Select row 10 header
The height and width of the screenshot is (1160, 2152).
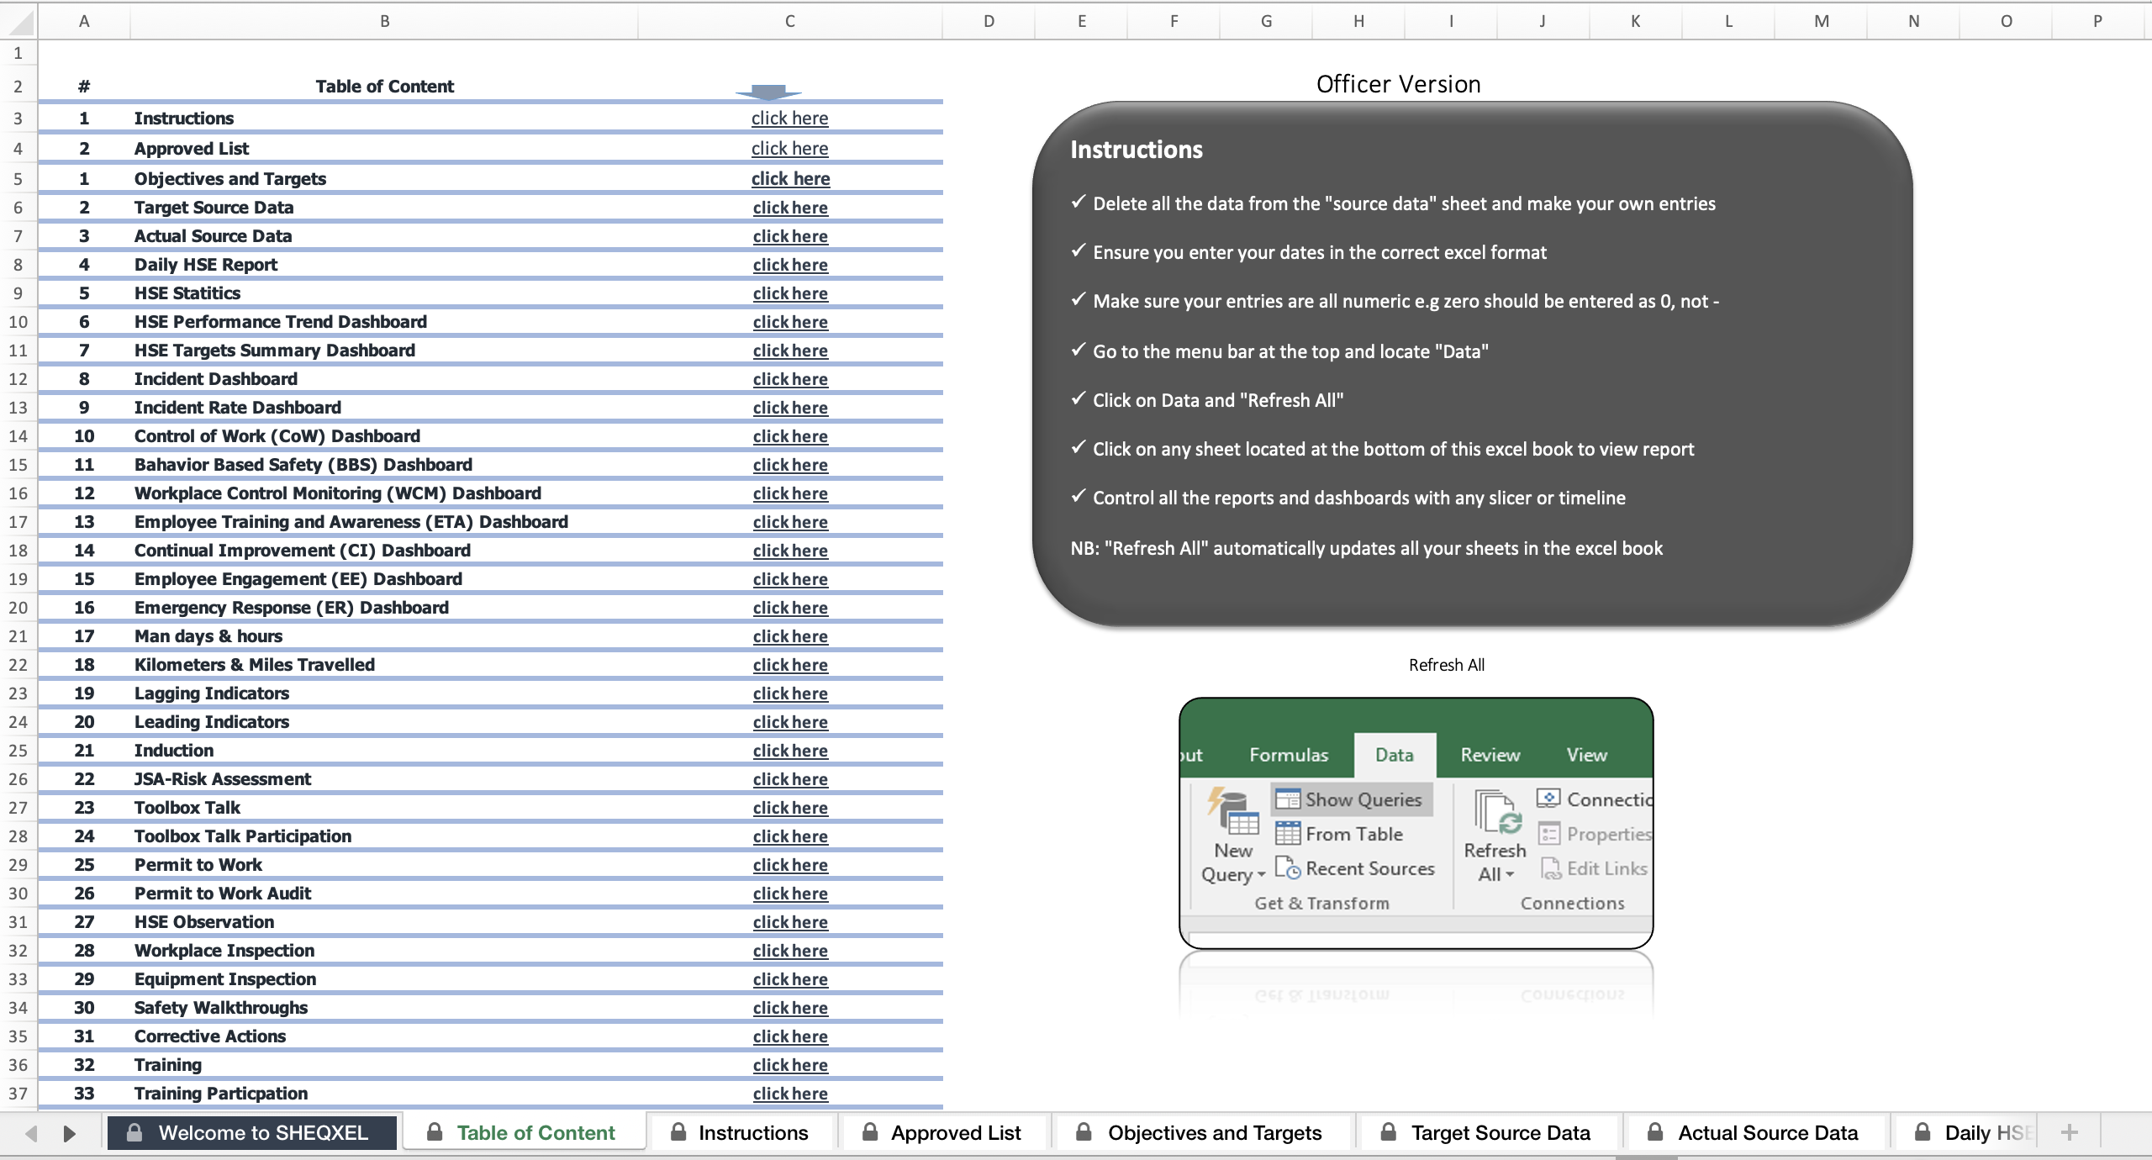click(x=18, y=322)
